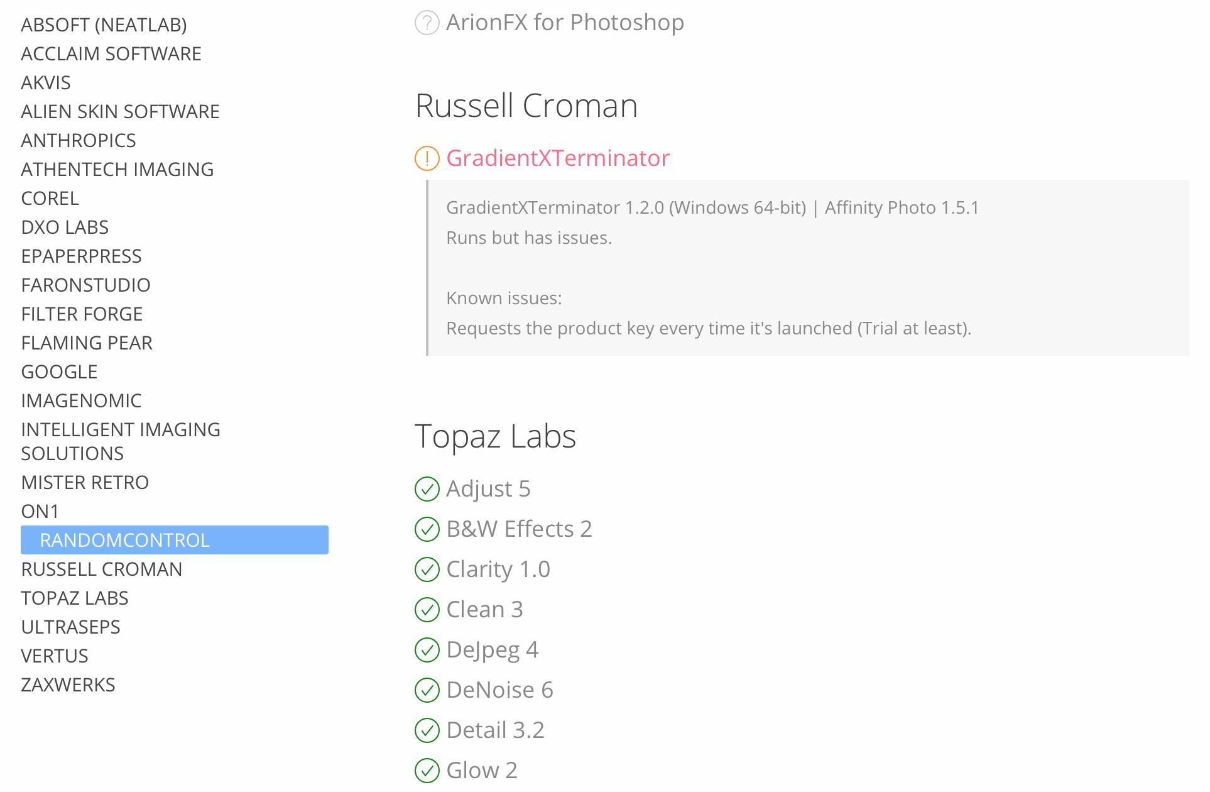Click the green check icon beside Detail 3.2
The image size is (1210, 792).
[x=427, y=730]
